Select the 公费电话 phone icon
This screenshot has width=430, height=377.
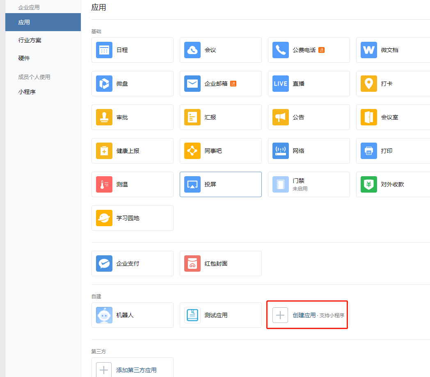click(281, 50)
